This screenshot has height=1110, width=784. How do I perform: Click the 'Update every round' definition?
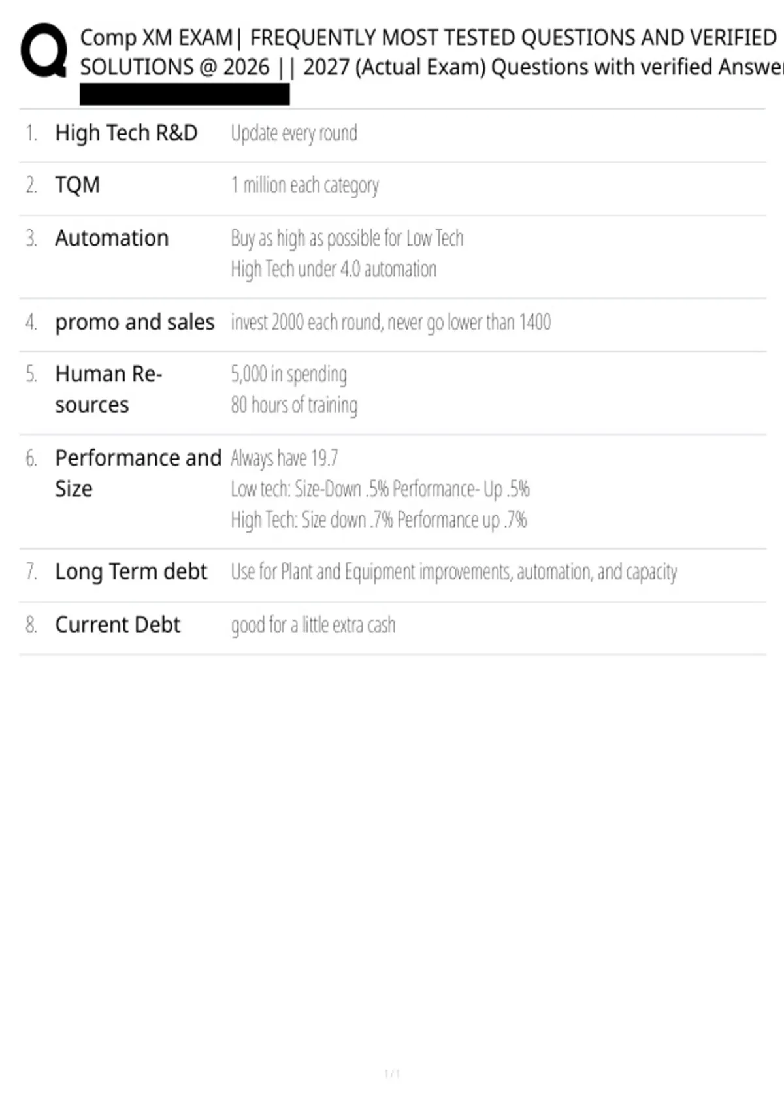coord(294,133)
